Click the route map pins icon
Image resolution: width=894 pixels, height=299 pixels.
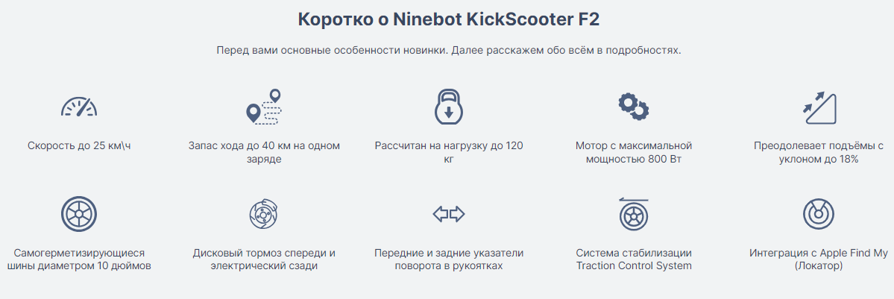[x=264, y=107]
